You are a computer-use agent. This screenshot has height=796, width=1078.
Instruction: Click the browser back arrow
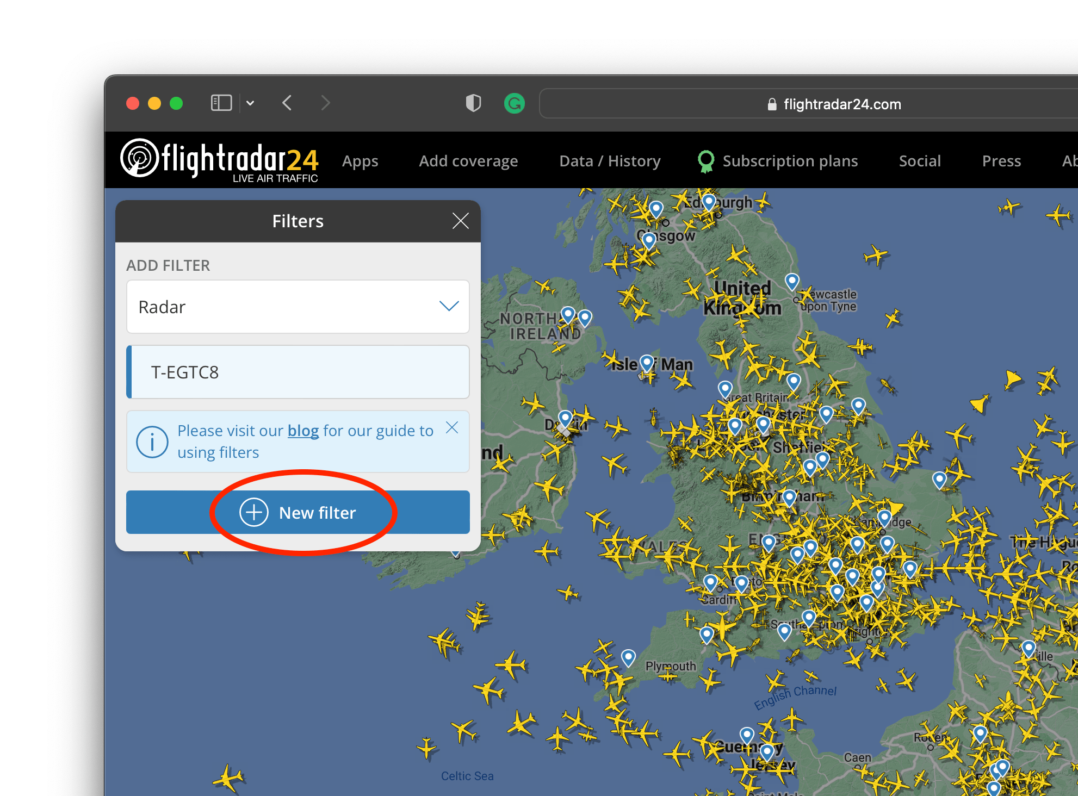tap(287, 103)
